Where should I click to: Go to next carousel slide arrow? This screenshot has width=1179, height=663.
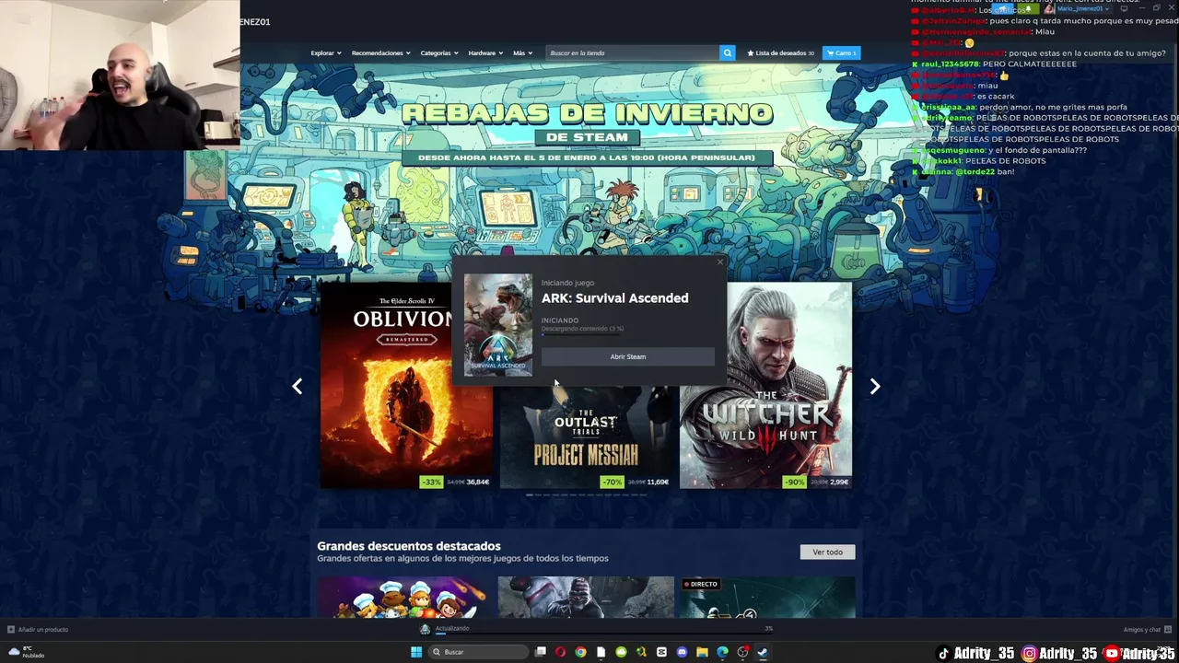[875, 387]
